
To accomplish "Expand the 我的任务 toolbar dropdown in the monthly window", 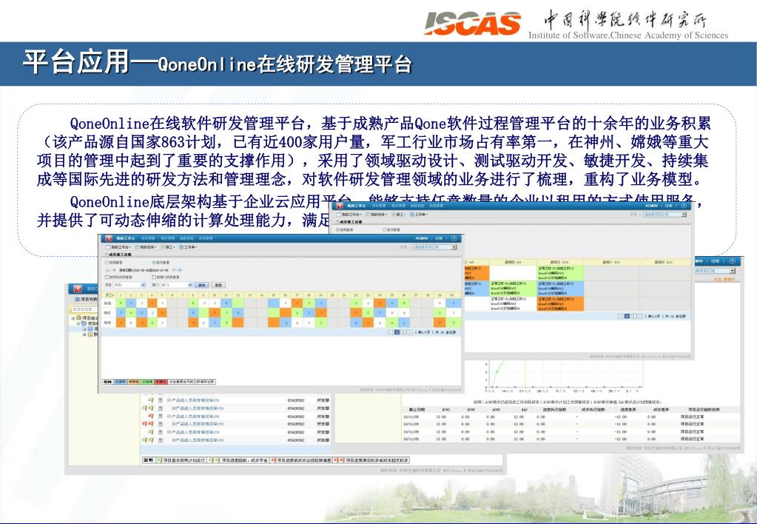I will click(146, 247).
